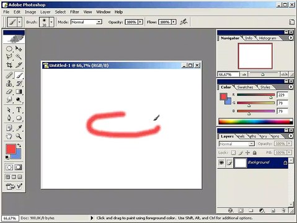This screenshot has height=223, width=297.
Task: Delete layer trash button
Action: pyautogui.click(x=284, y=211)
